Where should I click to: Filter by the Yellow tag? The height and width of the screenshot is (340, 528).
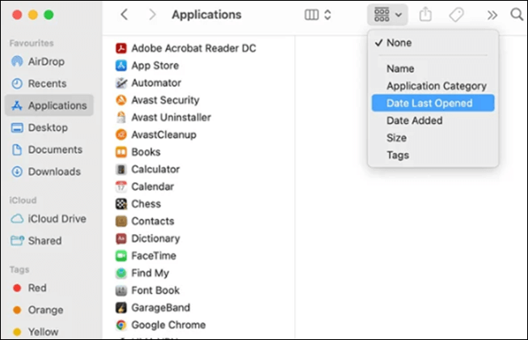point(49,332)
